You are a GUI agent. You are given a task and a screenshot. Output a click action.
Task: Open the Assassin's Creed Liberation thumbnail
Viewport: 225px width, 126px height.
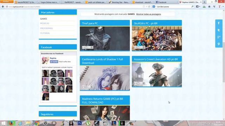pyautogui.click(x=157, y=75)
